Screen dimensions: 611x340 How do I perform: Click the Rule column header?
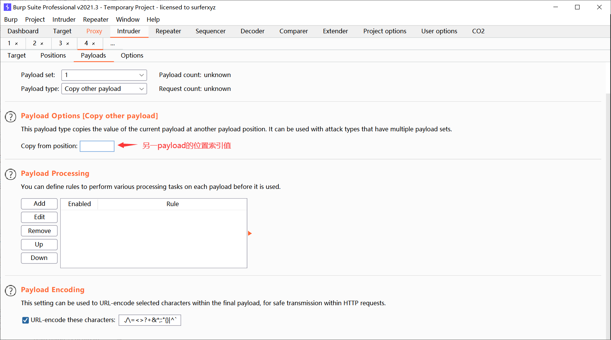[x=172, y=204]
